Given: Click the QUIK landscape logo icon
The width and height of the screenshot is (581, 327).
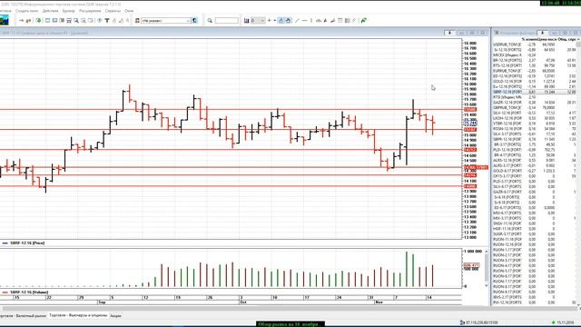Looking at the screenshot, I should coord(4,20).
